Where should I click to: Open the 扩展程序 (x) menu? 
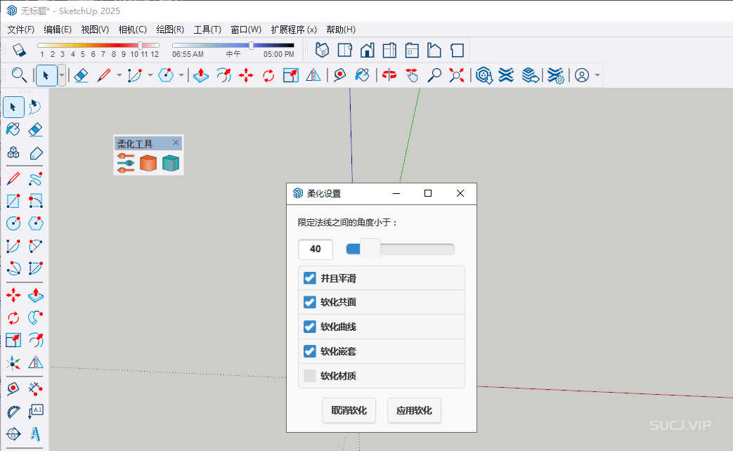pos(293,30)
